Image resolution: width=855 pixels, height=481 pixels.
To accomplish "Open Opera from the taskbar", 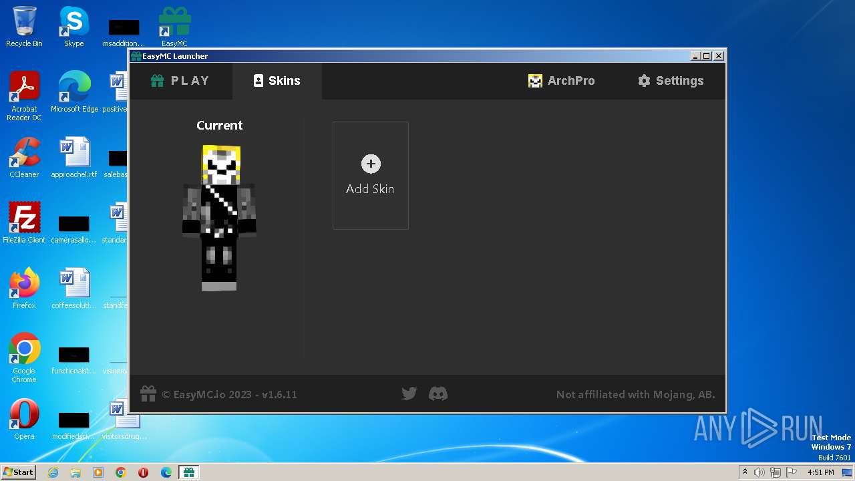I will [144, 472].
